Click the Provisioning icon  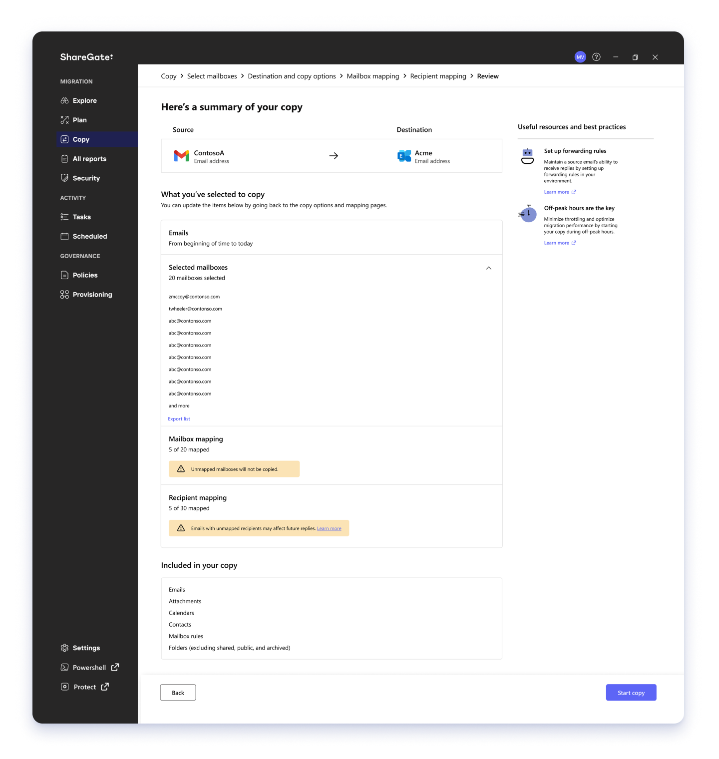64,295
